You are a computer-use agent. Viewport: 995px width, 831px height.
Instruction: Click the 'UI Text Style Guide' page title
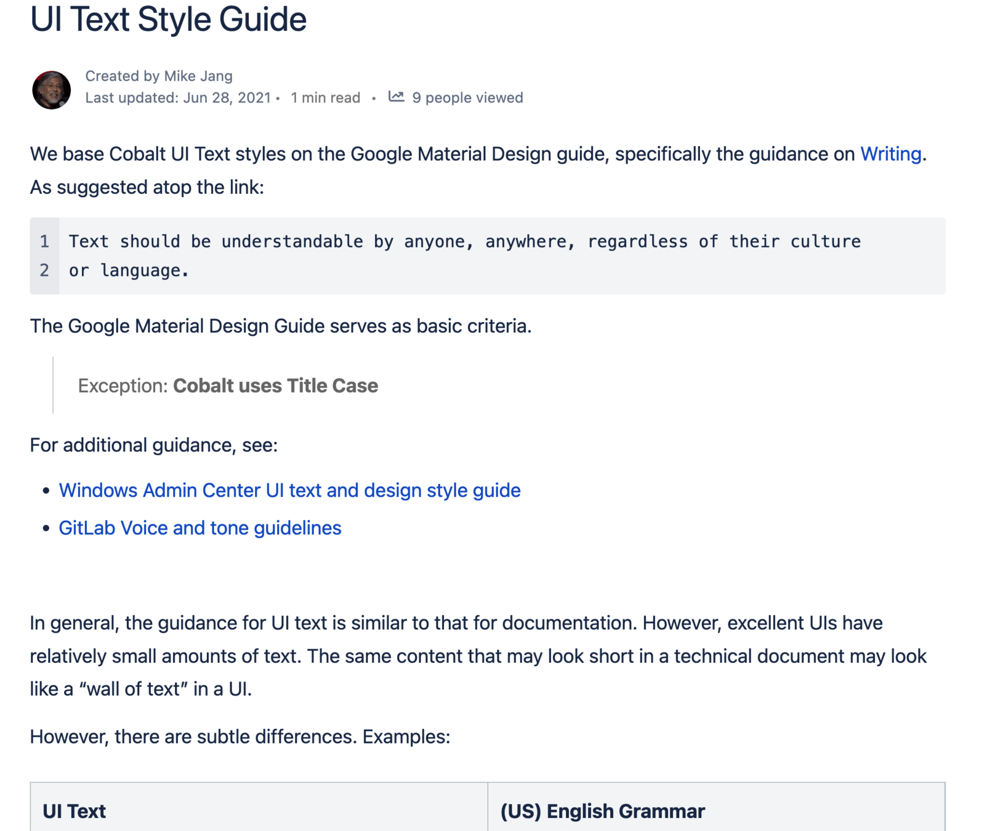pyautogui.click(x=168, y=19)
